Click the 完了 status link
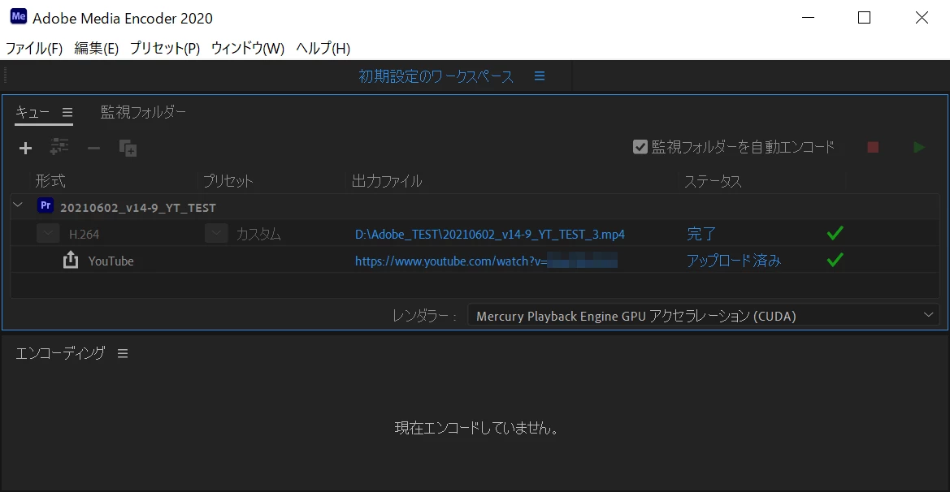The image size is (950, 492). pyautogui.click(x=701, y=234)
